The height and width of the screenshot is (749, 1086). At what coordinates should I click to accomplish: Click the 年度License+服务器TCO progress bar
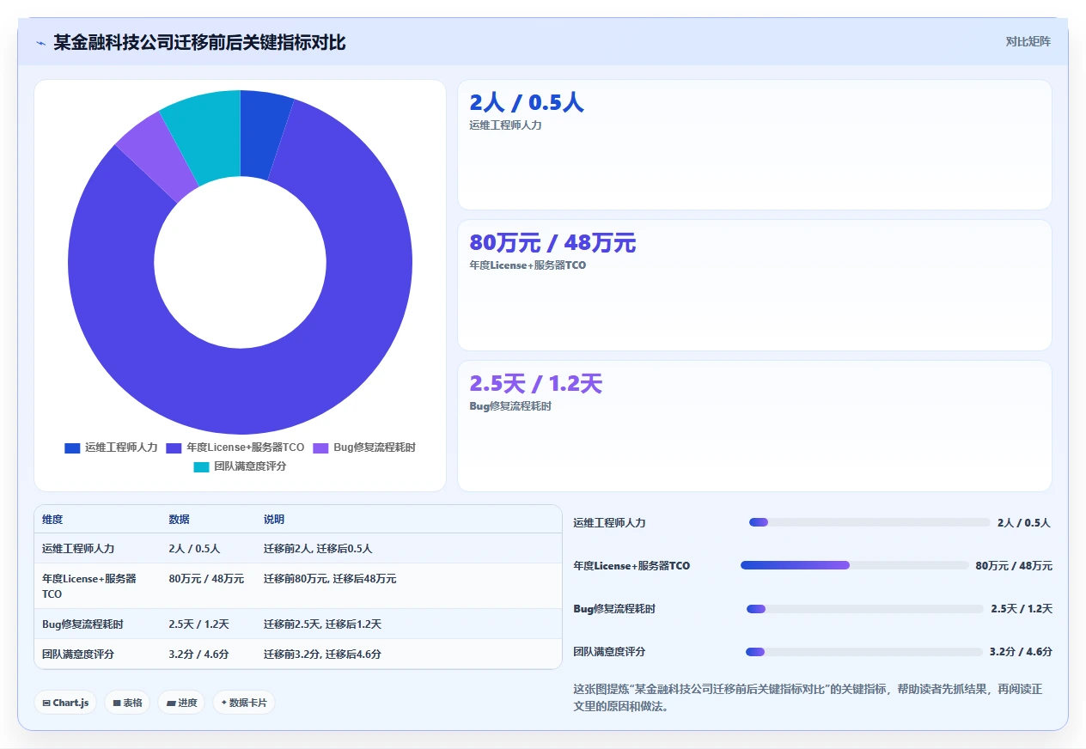855,565
